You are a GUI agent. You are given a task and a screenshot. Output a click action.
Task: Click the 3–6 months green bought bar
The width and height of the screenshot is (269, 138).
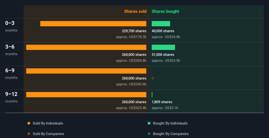point(163,47)
